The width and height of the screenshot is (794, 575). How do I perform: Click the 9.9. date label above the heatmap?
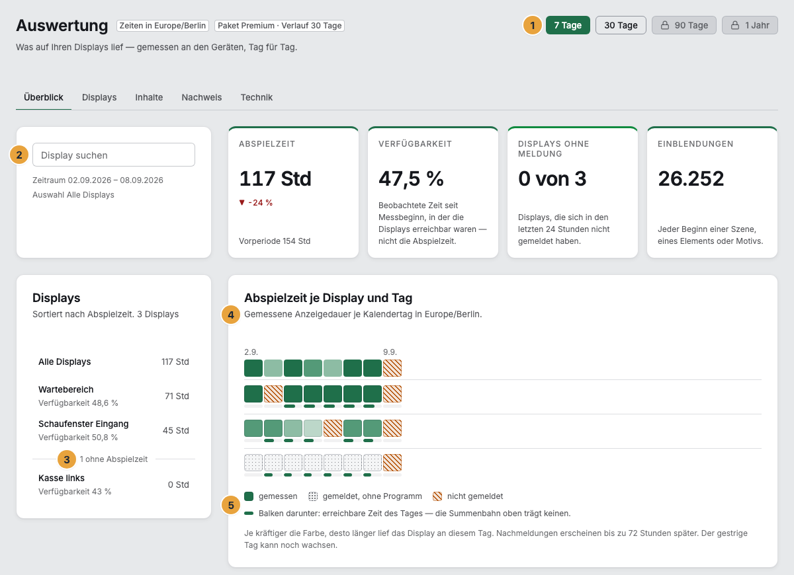(390, 352)
